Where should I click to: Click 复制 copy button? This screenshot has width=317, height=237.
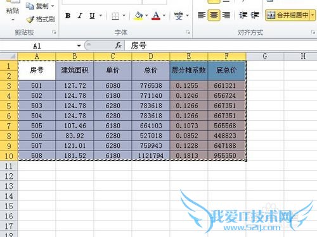point(37,6)
